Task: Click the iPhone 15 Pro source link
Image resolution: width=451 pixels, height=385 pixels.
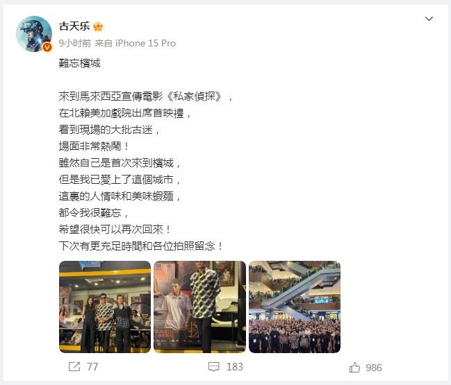Action: click(x=145, y=43)
